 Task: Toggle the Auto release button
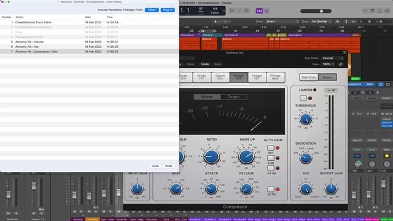click(x=270, y=189)
